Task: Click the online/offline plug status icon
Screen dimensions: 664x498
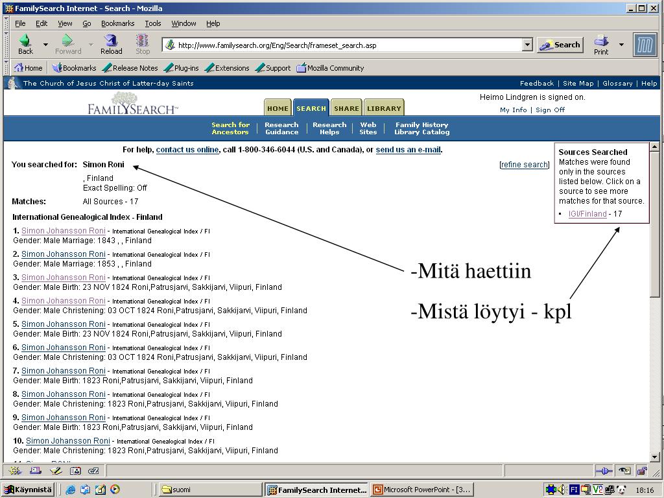Action: point(604,471)
